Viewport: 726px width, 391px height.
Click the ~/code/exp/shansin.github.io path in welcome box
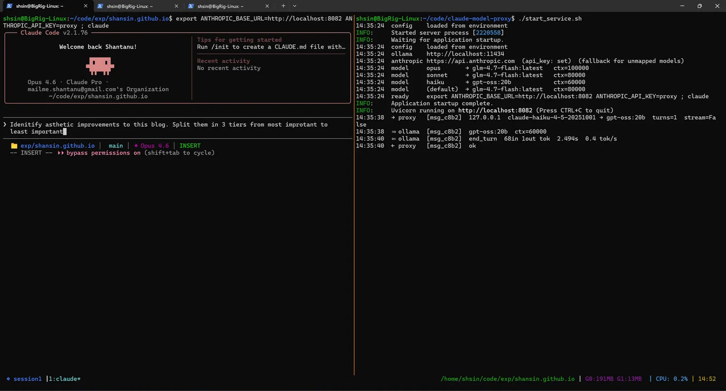[x=98, y=96]
